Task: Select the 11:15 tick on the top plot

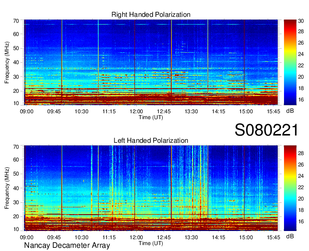Action: pos(109,111)
